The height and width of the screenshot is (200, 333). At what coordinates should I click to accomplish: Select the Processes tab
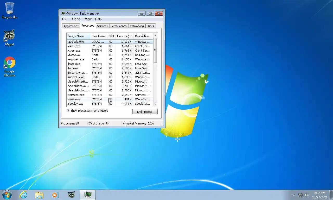point(88,26)
